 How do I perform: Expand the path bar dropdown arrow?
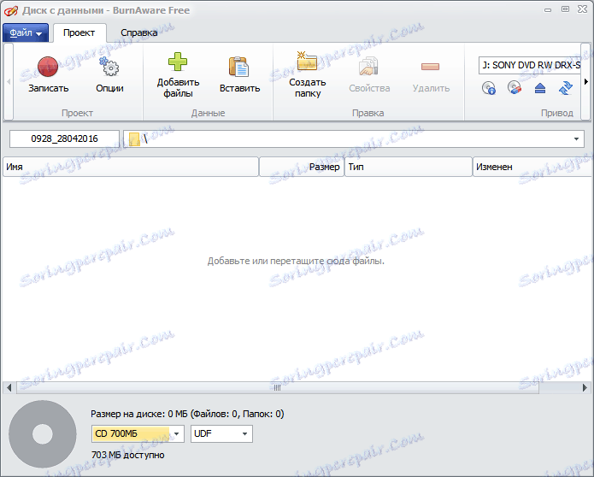tap(576, 139)
